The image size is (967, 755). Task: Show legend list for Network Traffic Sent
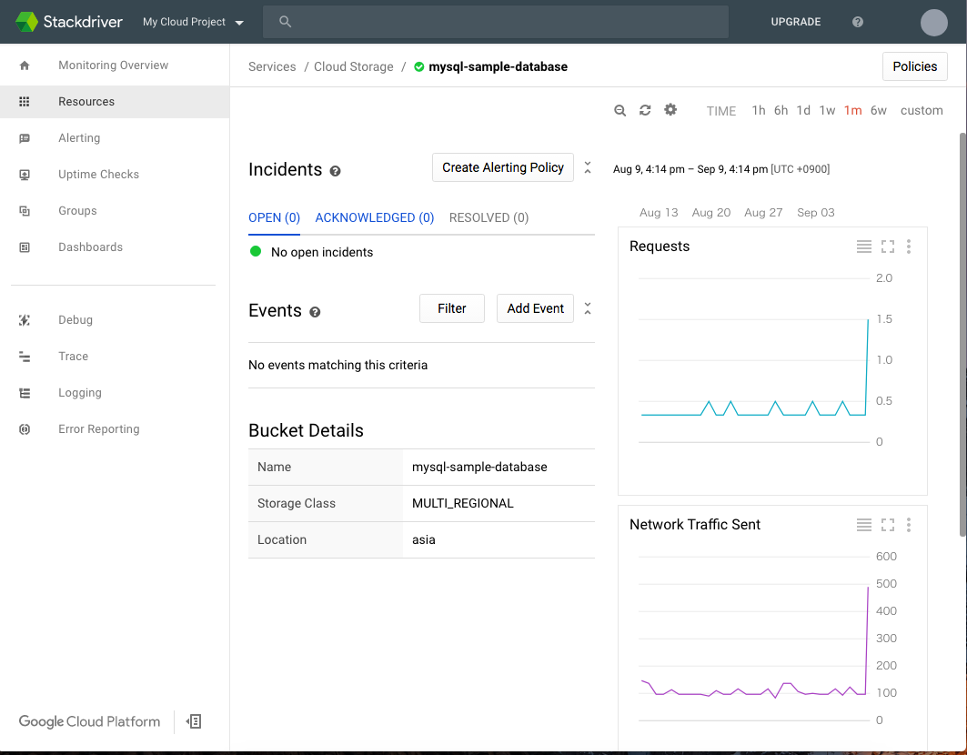tap(864, 525)
